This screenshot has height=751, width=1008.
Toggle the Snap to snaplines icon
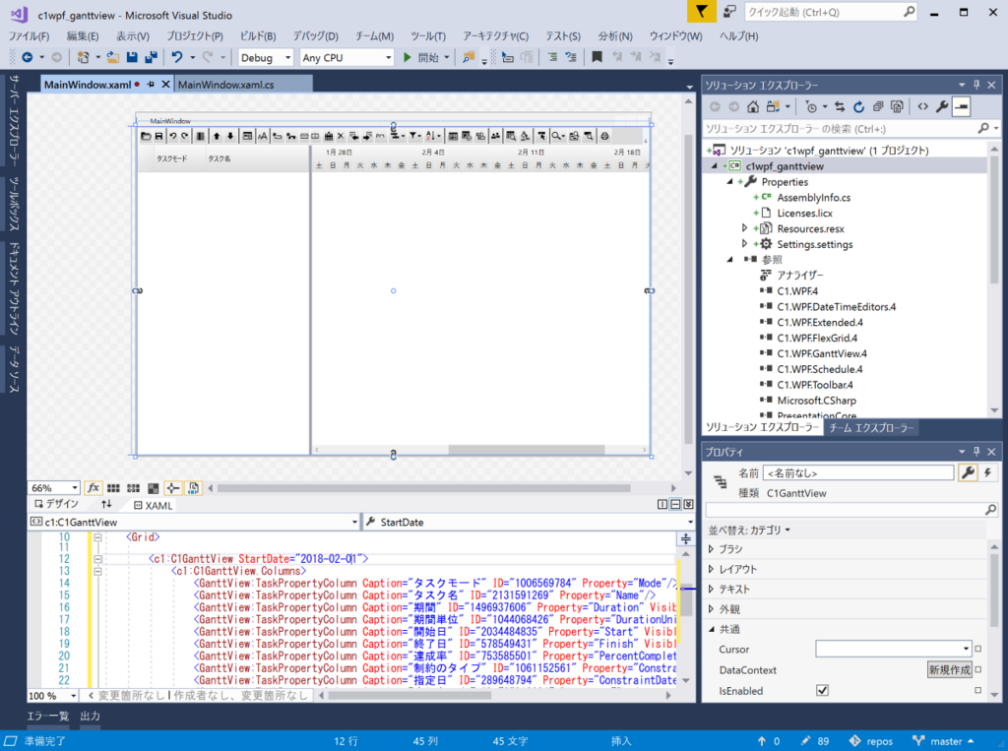[173, 488]
